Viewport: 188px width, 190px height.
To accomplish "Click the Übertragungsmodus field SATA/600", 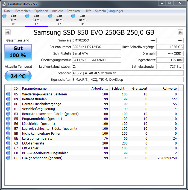I will click(97, 60).
